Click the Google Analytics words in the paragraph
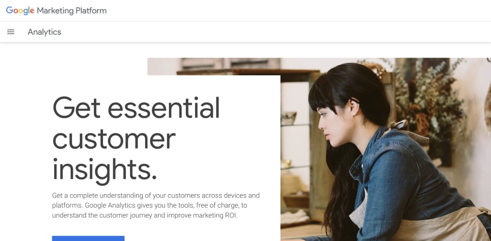 click(110, 206)
